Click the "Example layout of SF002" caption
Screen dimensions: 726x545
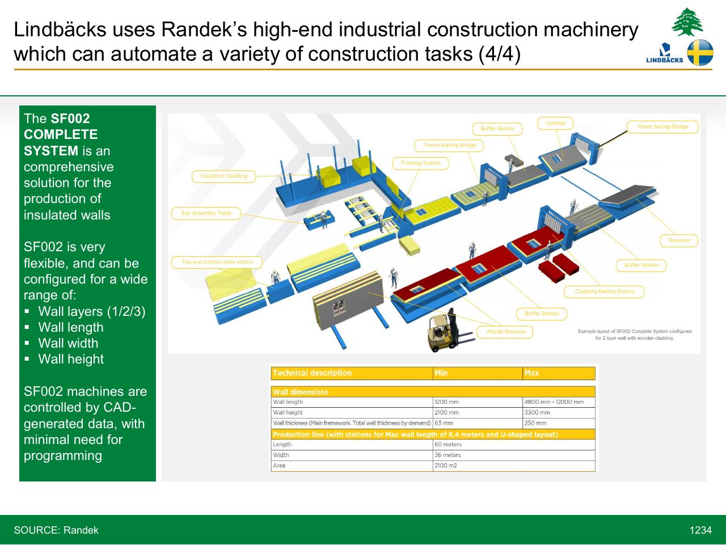[635, 335]
